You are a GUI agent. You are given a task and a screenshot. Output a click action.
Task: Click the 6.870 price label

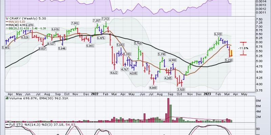point(29,25)
